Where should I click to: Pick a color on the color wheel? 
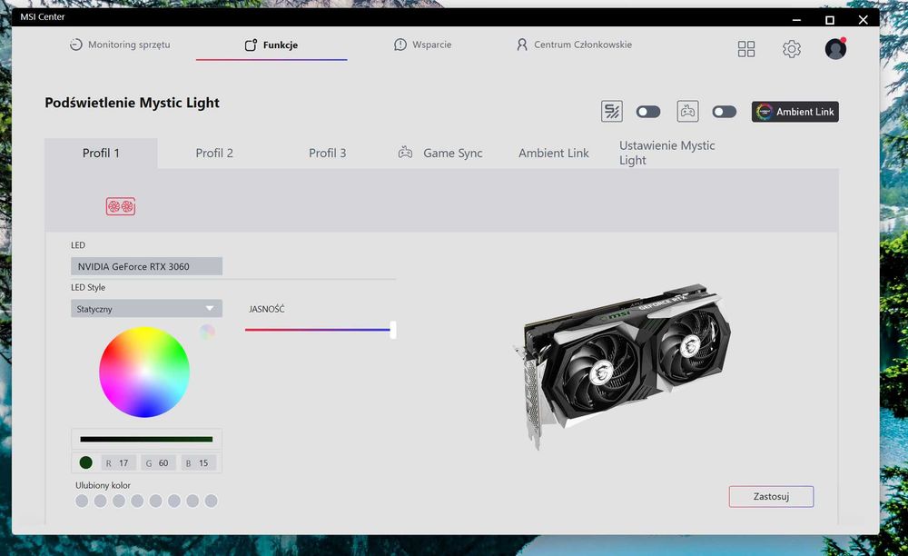(x=144, y=372)
